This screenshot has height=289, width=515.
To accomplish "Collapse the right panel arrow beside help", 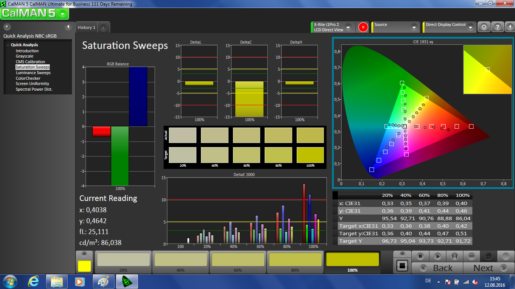I will pos(509,27).
